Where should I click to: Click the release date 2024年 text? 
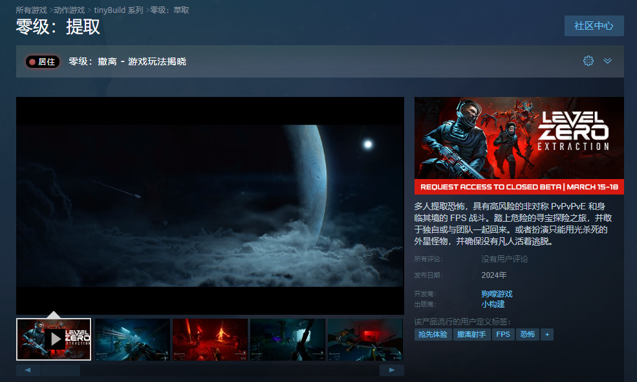[x=494, y=275]
